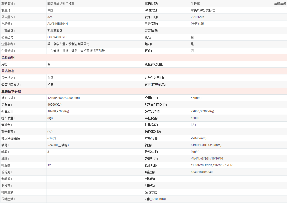Click the rear track value 1840/1840/1840
Image resolution: width=288 pixels, height=203 pixels.
click(201, 172)
